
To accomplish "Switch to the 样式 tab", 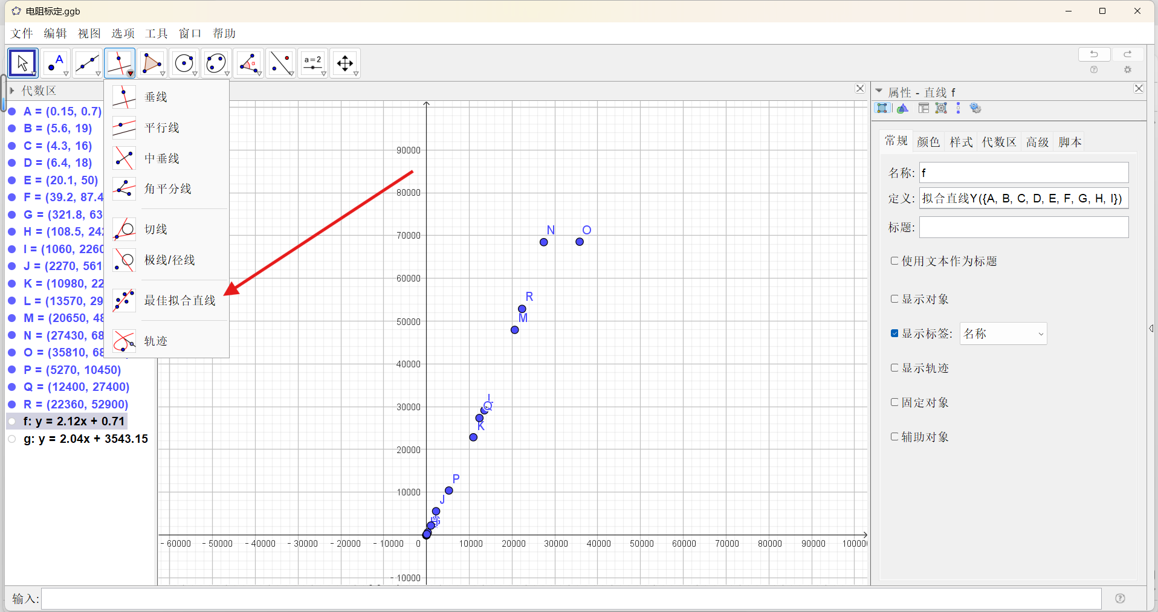I will 961,142.
